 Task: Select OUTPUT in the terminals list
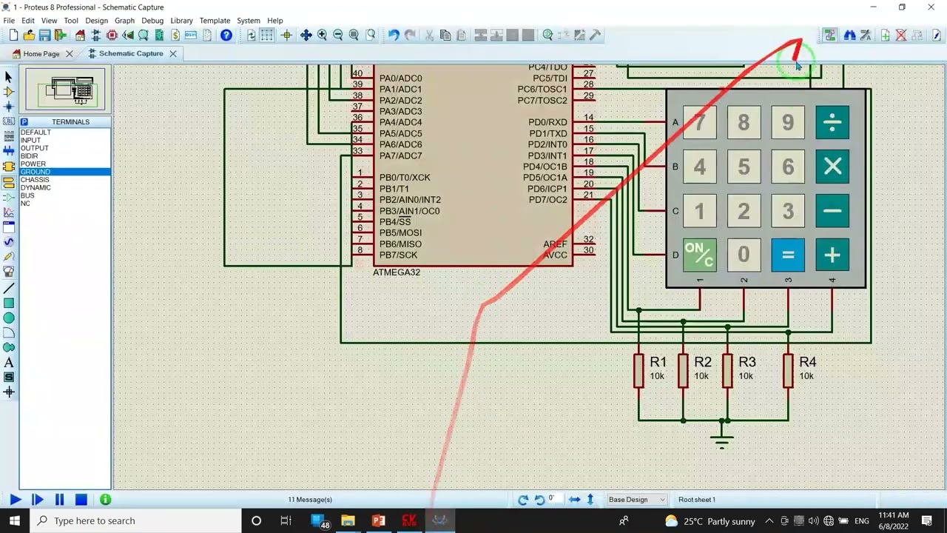[x=34, y=148]
